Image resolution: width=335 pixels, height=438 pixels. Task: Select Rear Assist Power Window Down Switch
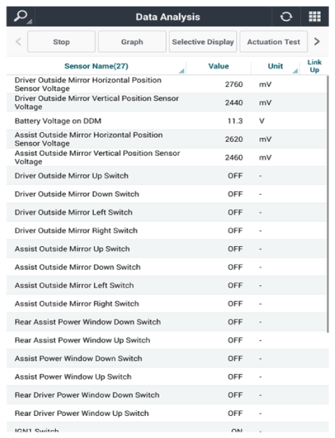point(167,322)
